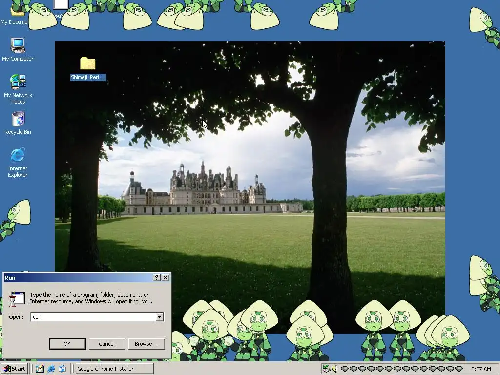Screen dimensions: 500x375
Task: Expand the Open combo box dropdown arrow
Action: coord(160,317)
